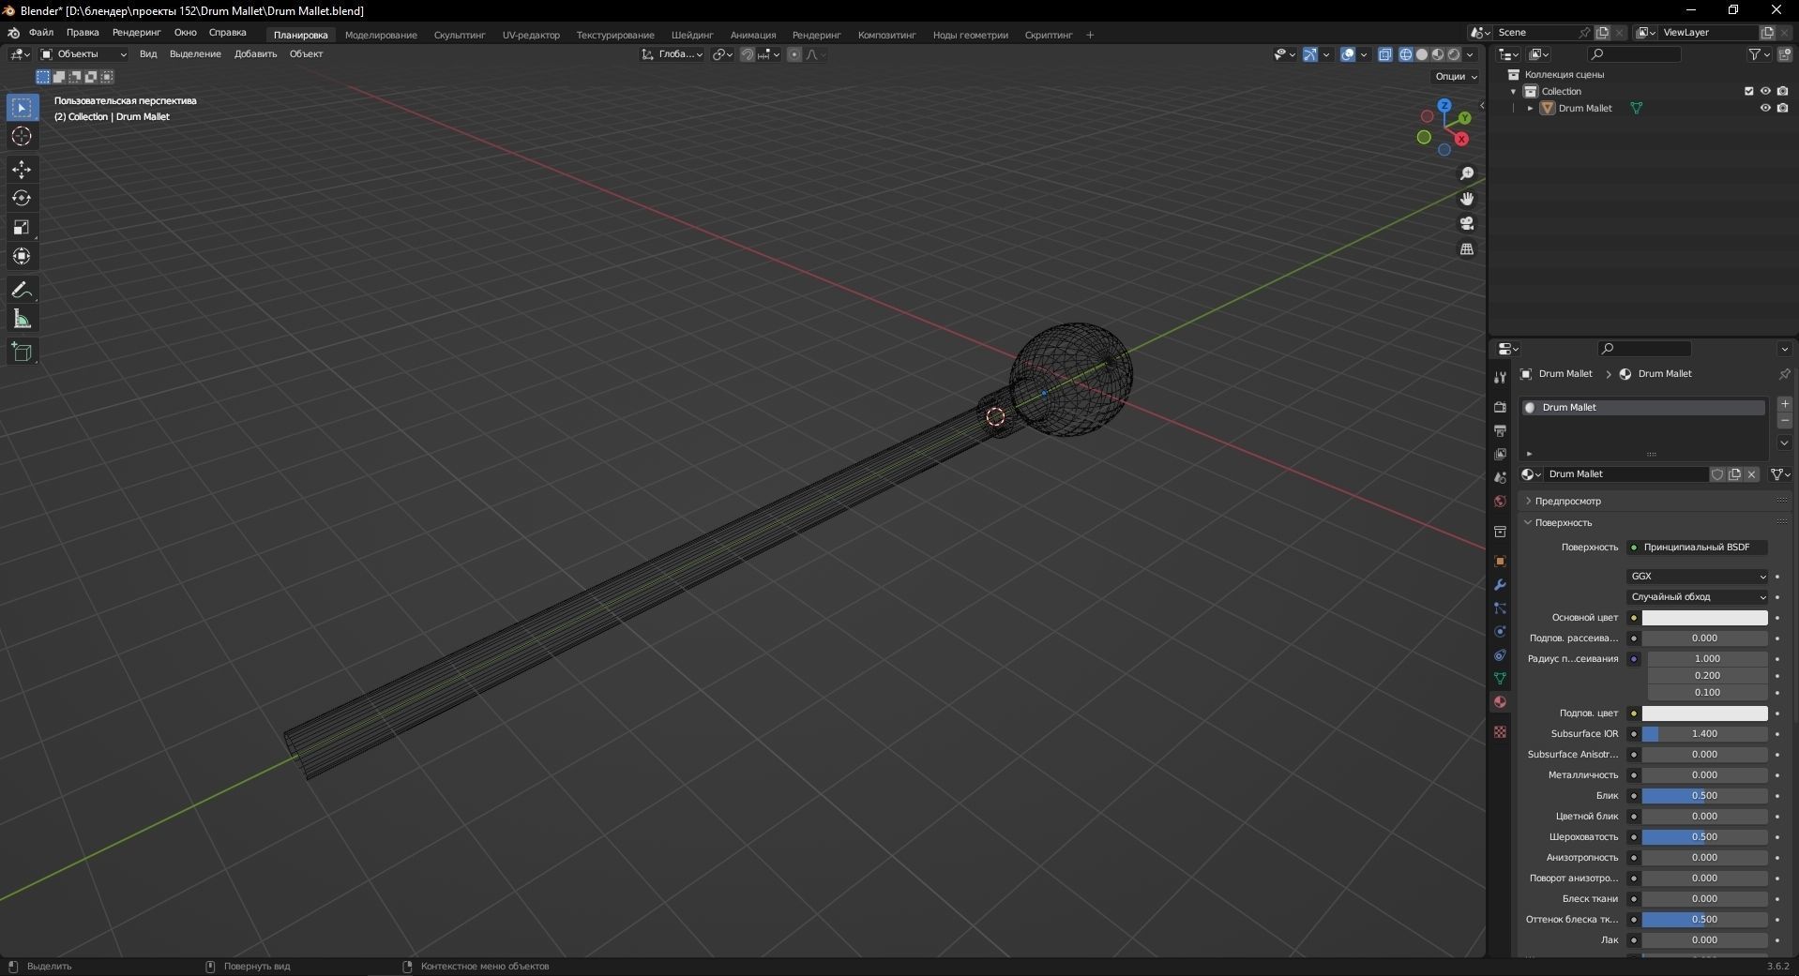Collapse the 'Поверхность' panel
The image size is (1799, 976).
click(x=1563, y=523)
